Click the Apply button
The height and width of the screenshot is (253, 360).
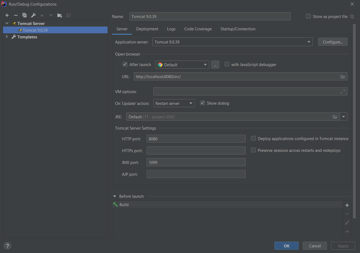(343, 246)
